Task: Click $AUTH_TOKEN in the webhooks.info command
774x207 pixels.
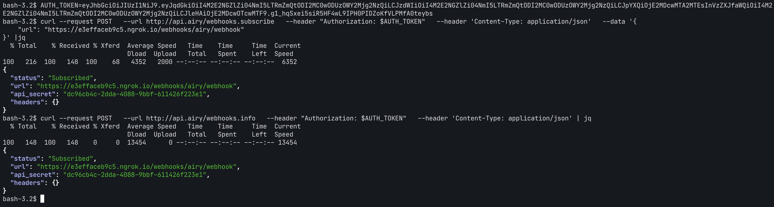Action: tap(381, 118)
